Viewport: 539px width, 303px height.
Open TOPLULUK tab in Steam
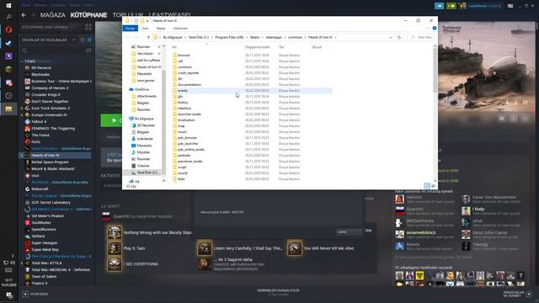128,15
